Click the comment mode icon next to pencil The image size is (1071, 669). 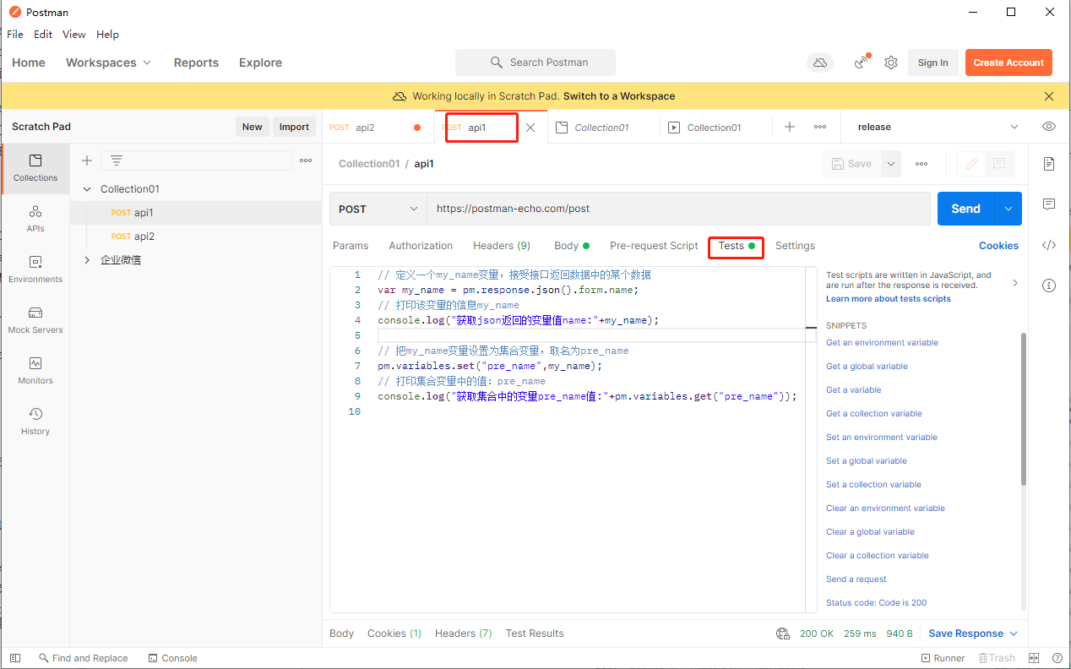[x=999, y=164]
